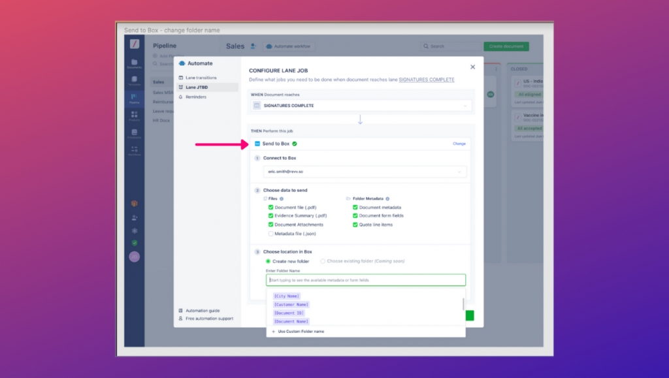Click the Create document button
Viewport: 669px width, 378px height.
(506, 46)
